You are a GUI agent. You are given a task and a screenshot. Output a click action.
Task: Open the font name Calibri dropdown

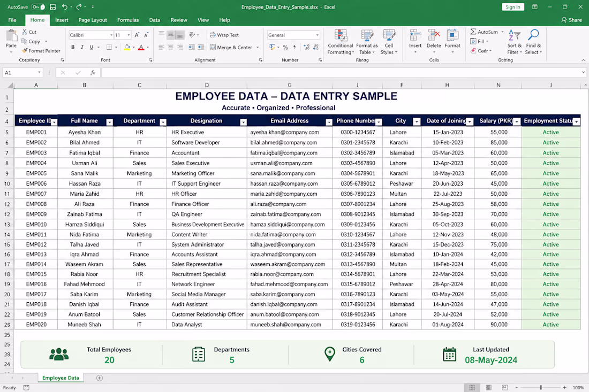tap(111, 35)
